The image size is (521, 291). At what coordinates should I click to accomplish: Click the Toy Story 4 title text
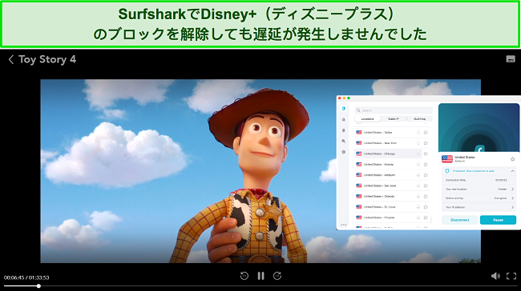pos(47,59)
